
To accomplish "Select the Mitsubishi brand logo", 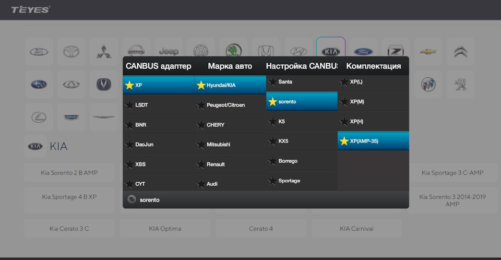I will [104, 52].
